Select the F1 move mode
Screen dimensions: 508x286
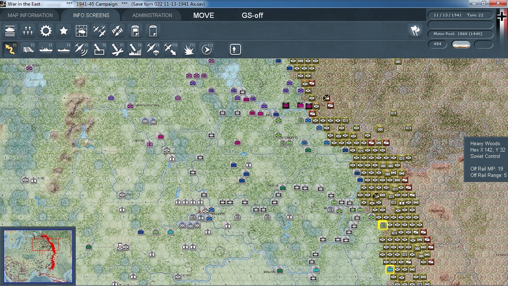coord(10,49)
